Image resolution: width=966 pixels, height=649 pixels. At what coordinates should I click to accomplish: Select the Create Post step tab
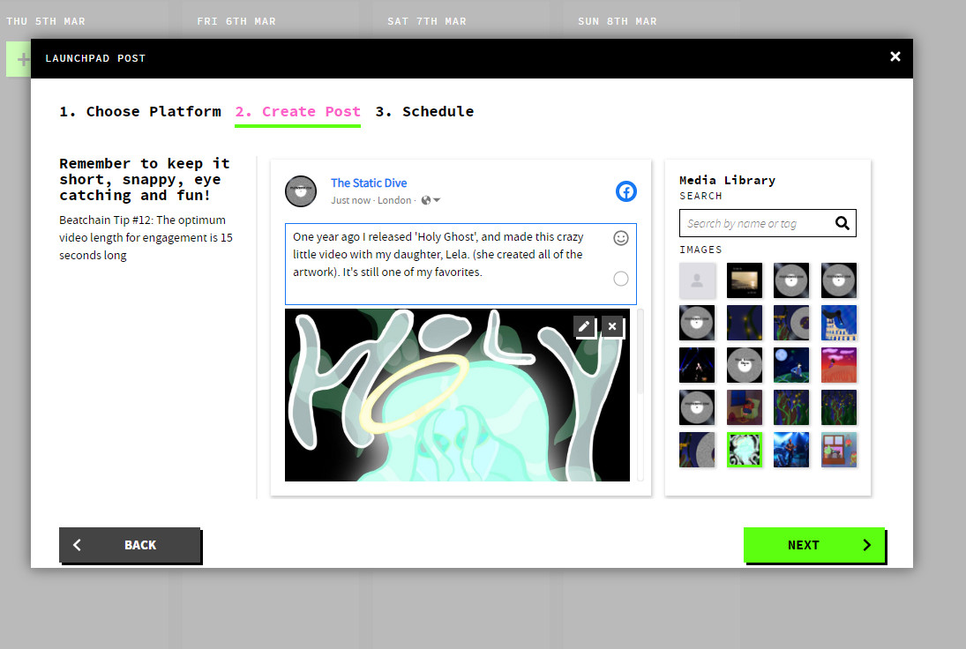(x=297, y=111)
